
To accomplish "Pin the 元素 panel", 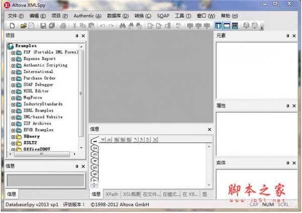I will click(288, 36).
